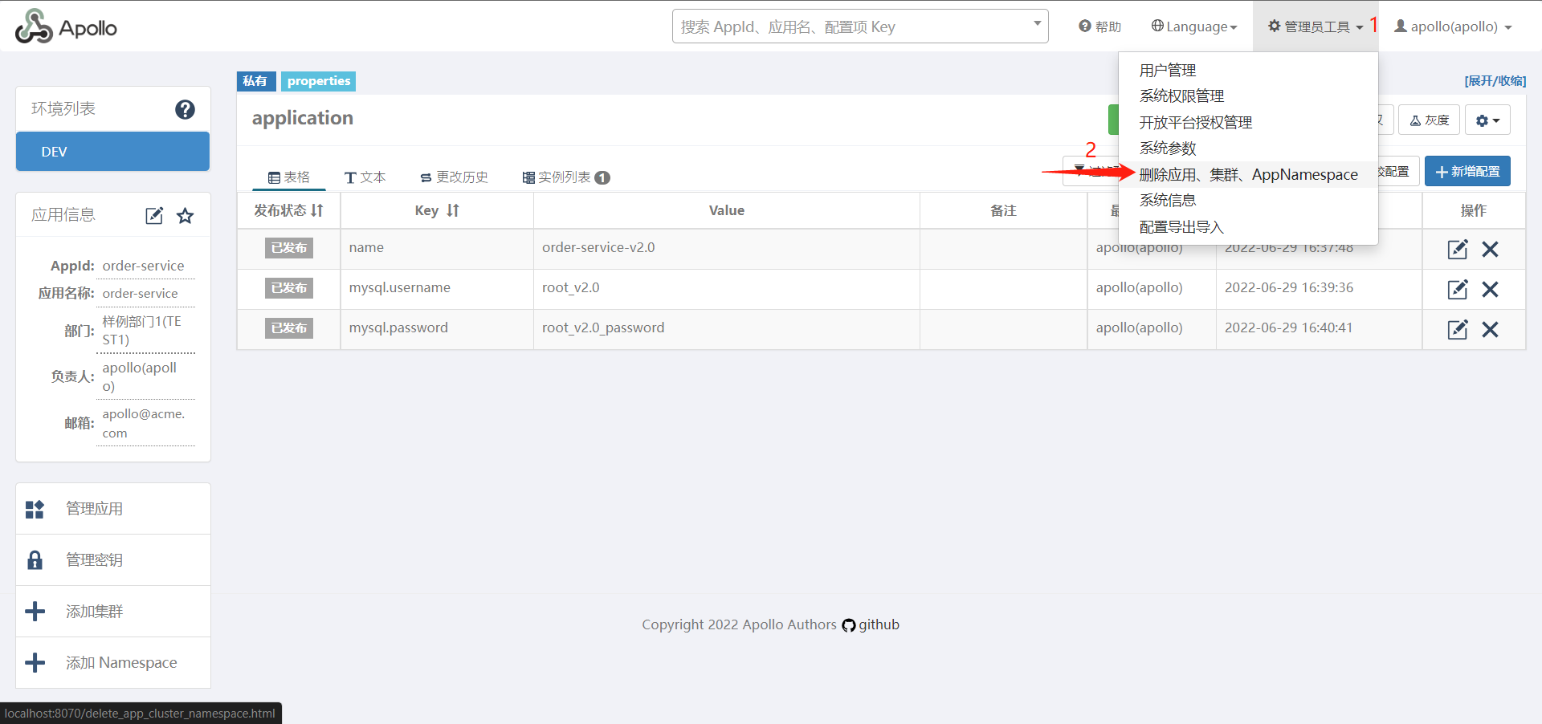Screen dimensions: 1542x724
Task: Edit the mysql.username row
Action: tap(1457, 289)
